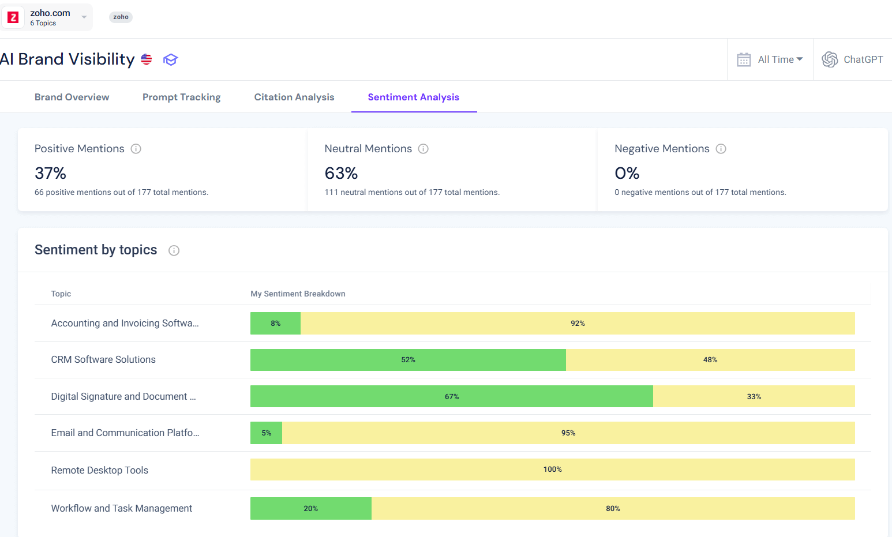This screenshot has width=892, height=537.
Task: Switch to the Brand Overview tab
Action: pos(72,97)
